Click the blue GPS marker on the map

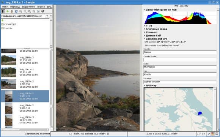(200, 113)
